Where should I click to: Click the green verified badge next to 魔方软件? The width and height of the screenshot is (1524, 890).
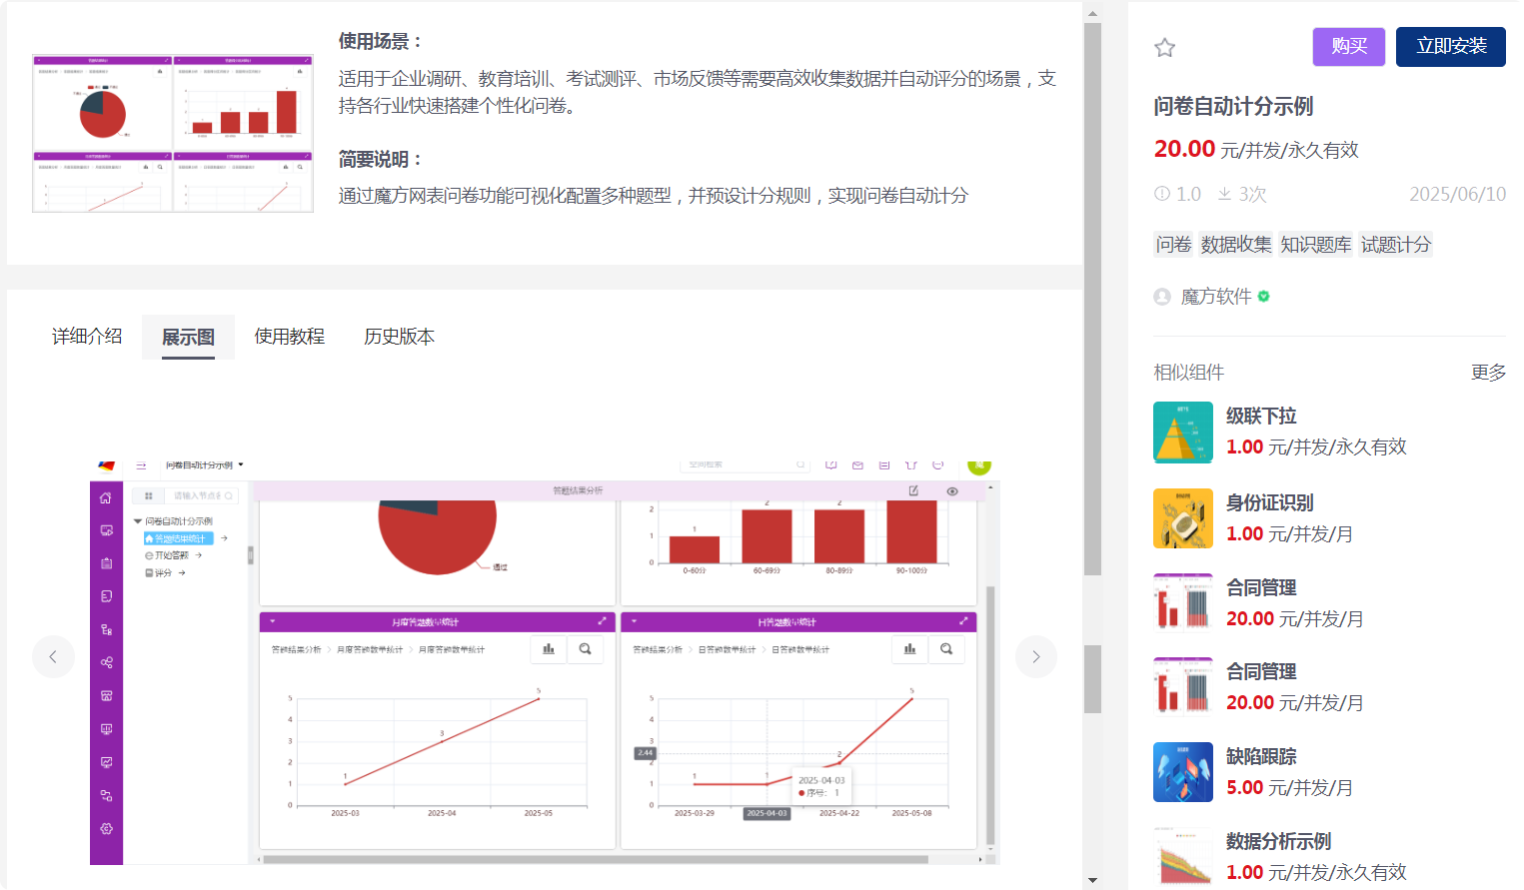pos(1264,297)
